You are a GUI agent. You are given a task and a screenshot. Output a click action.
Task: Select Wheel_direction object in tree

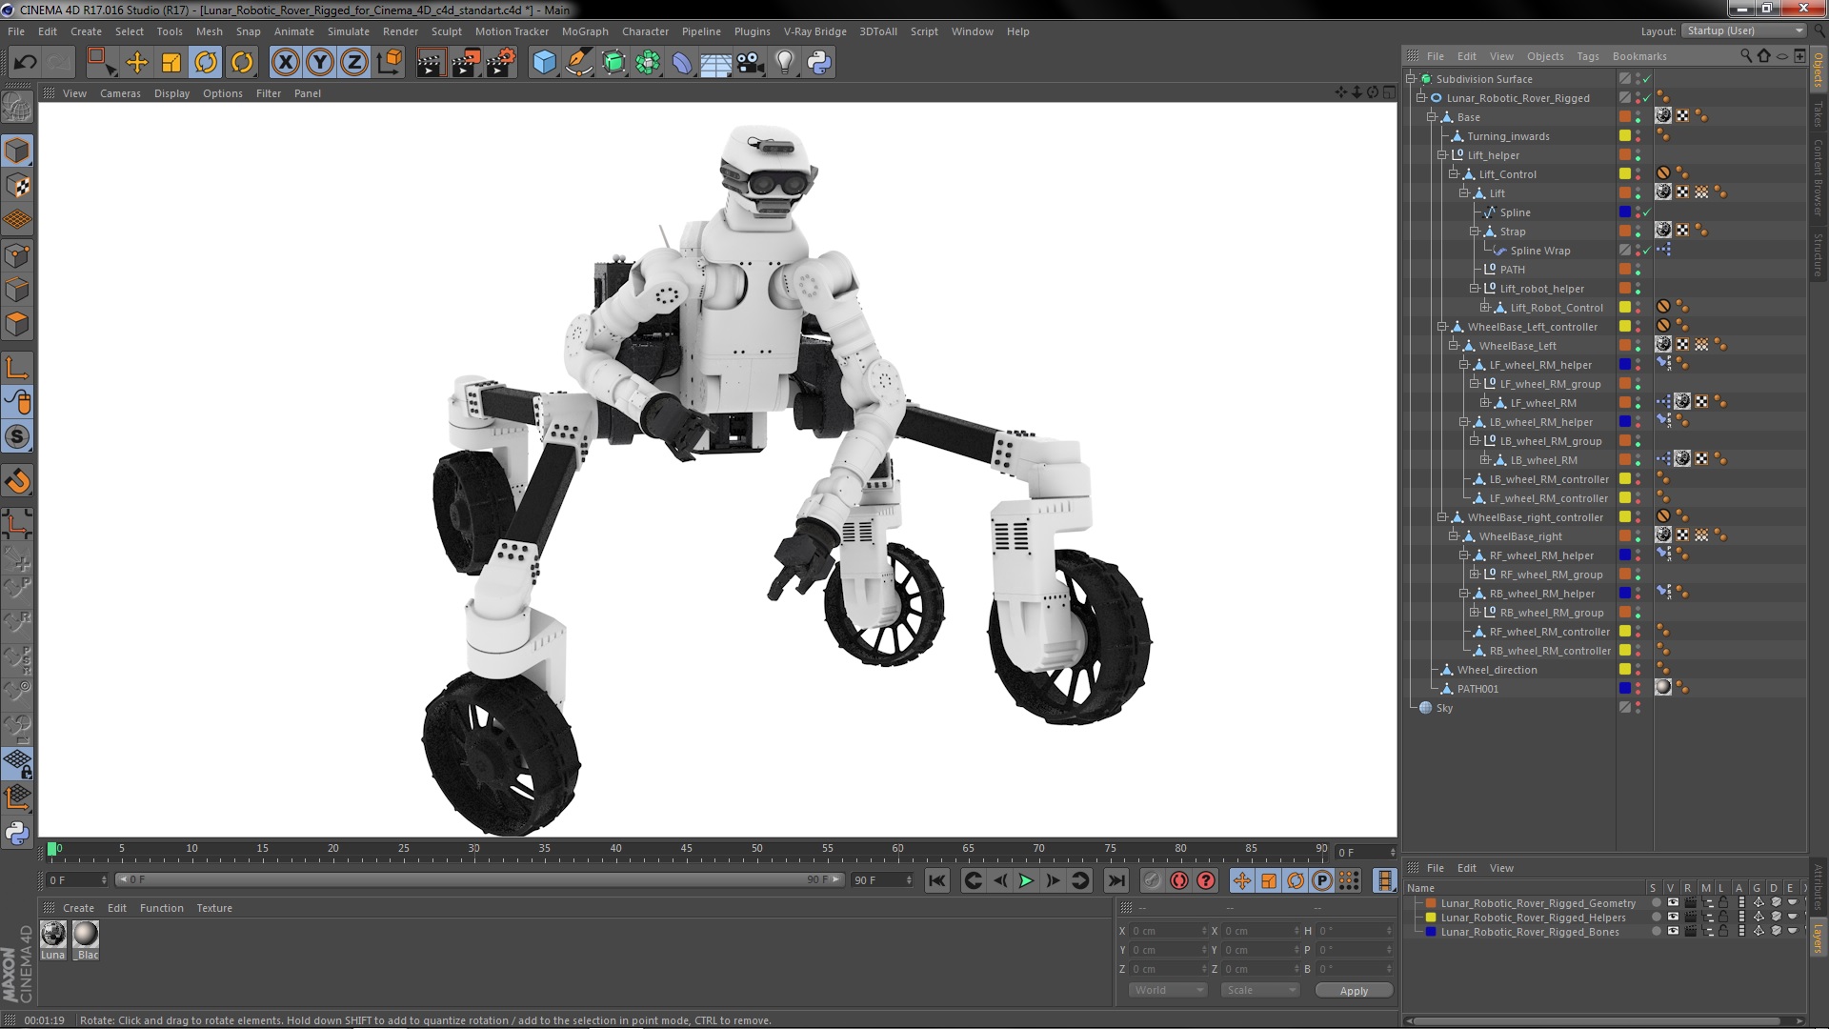[x=1497, y=670]
